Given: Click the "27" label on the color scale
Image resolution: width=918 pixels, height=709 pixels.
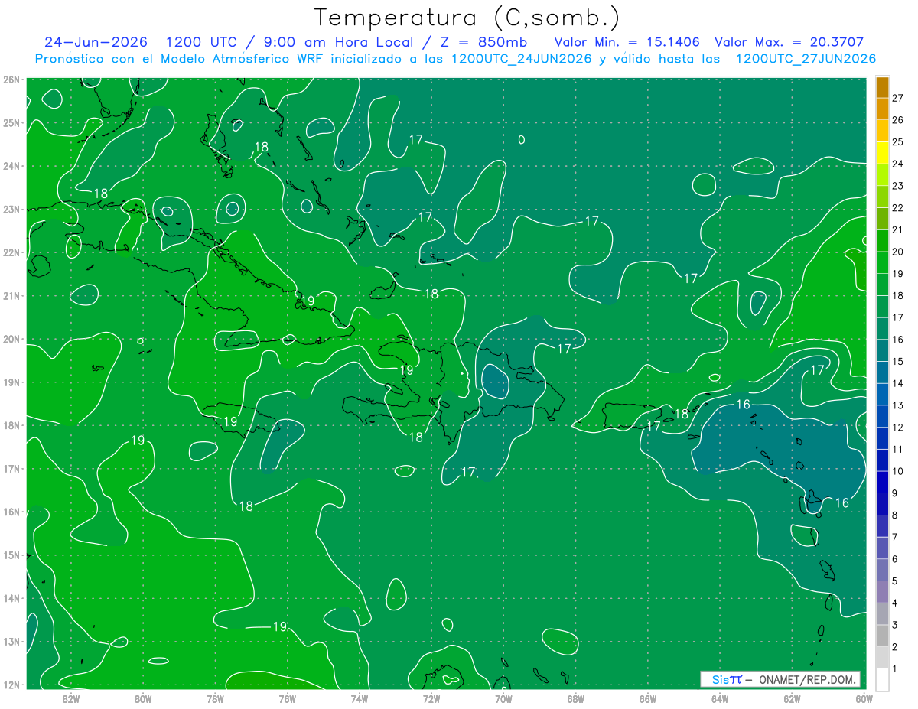Looking at the screenshot, I should click(898, 98).
